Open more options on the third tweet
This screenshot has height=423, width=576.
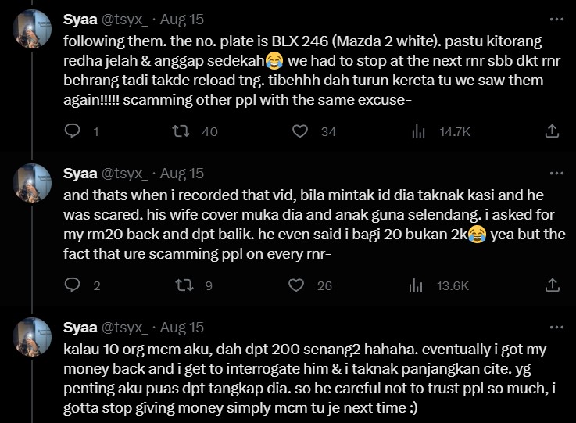pyautogui.click(x=553, y=327)
